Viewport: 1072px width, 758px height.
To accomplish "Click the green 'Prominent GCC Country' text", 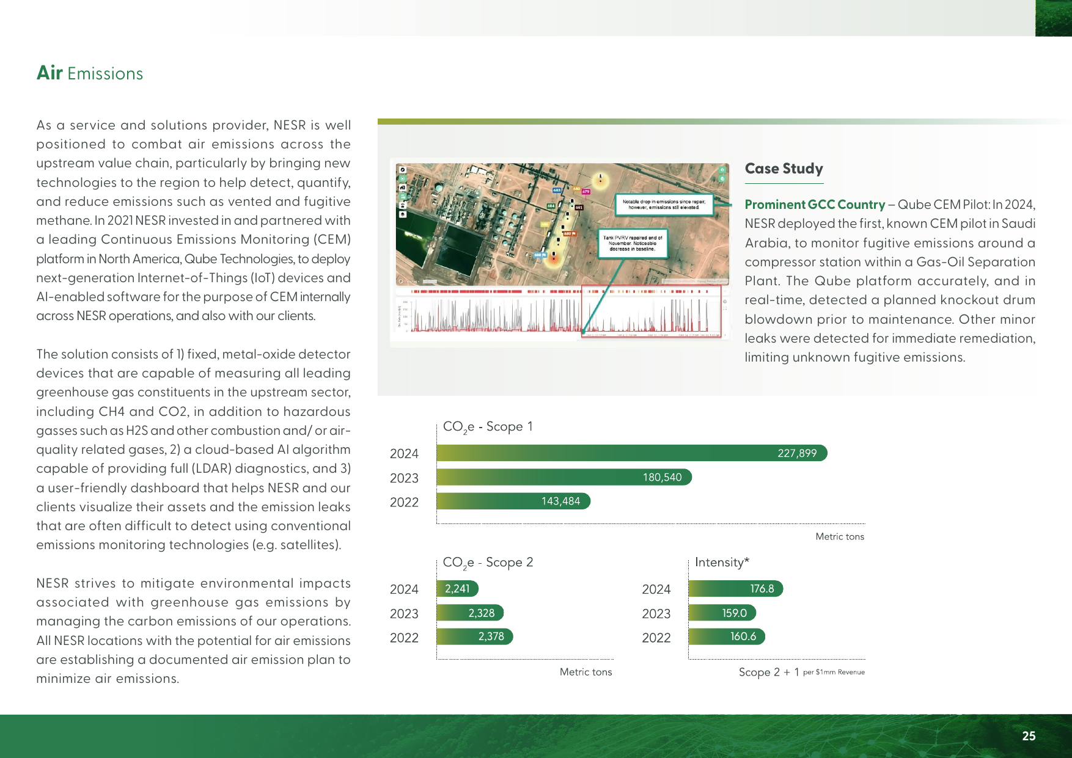I will (x=815, y=205).
